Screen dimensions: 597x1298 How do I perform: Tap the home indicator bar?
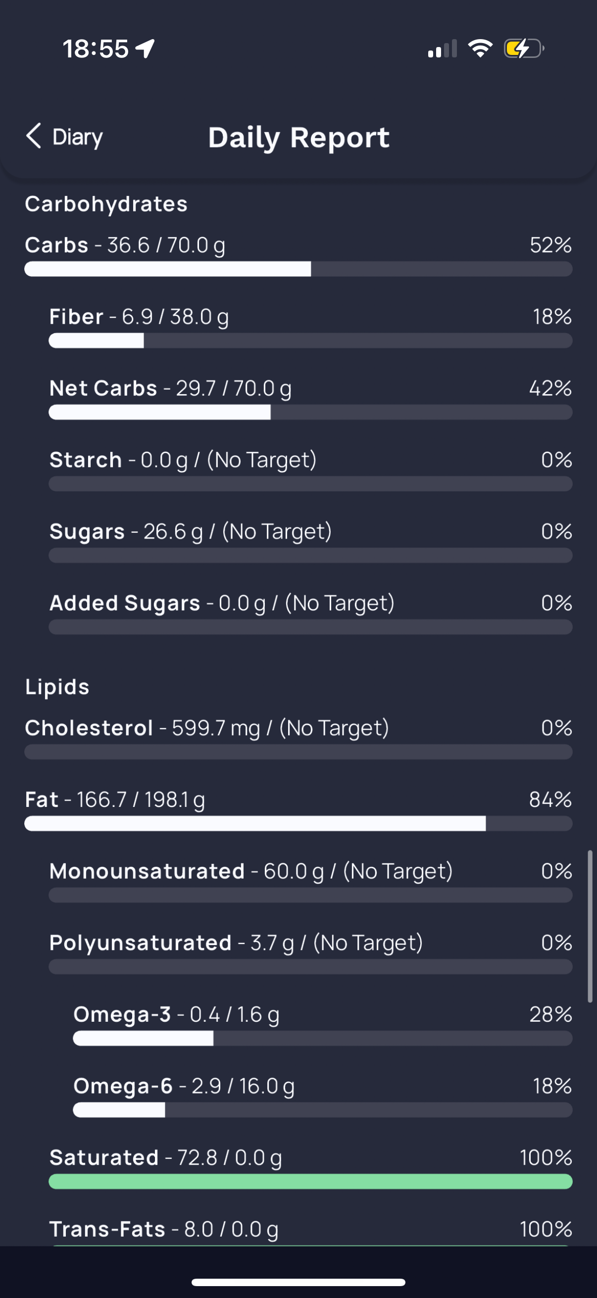click(x=298, y=1282)
